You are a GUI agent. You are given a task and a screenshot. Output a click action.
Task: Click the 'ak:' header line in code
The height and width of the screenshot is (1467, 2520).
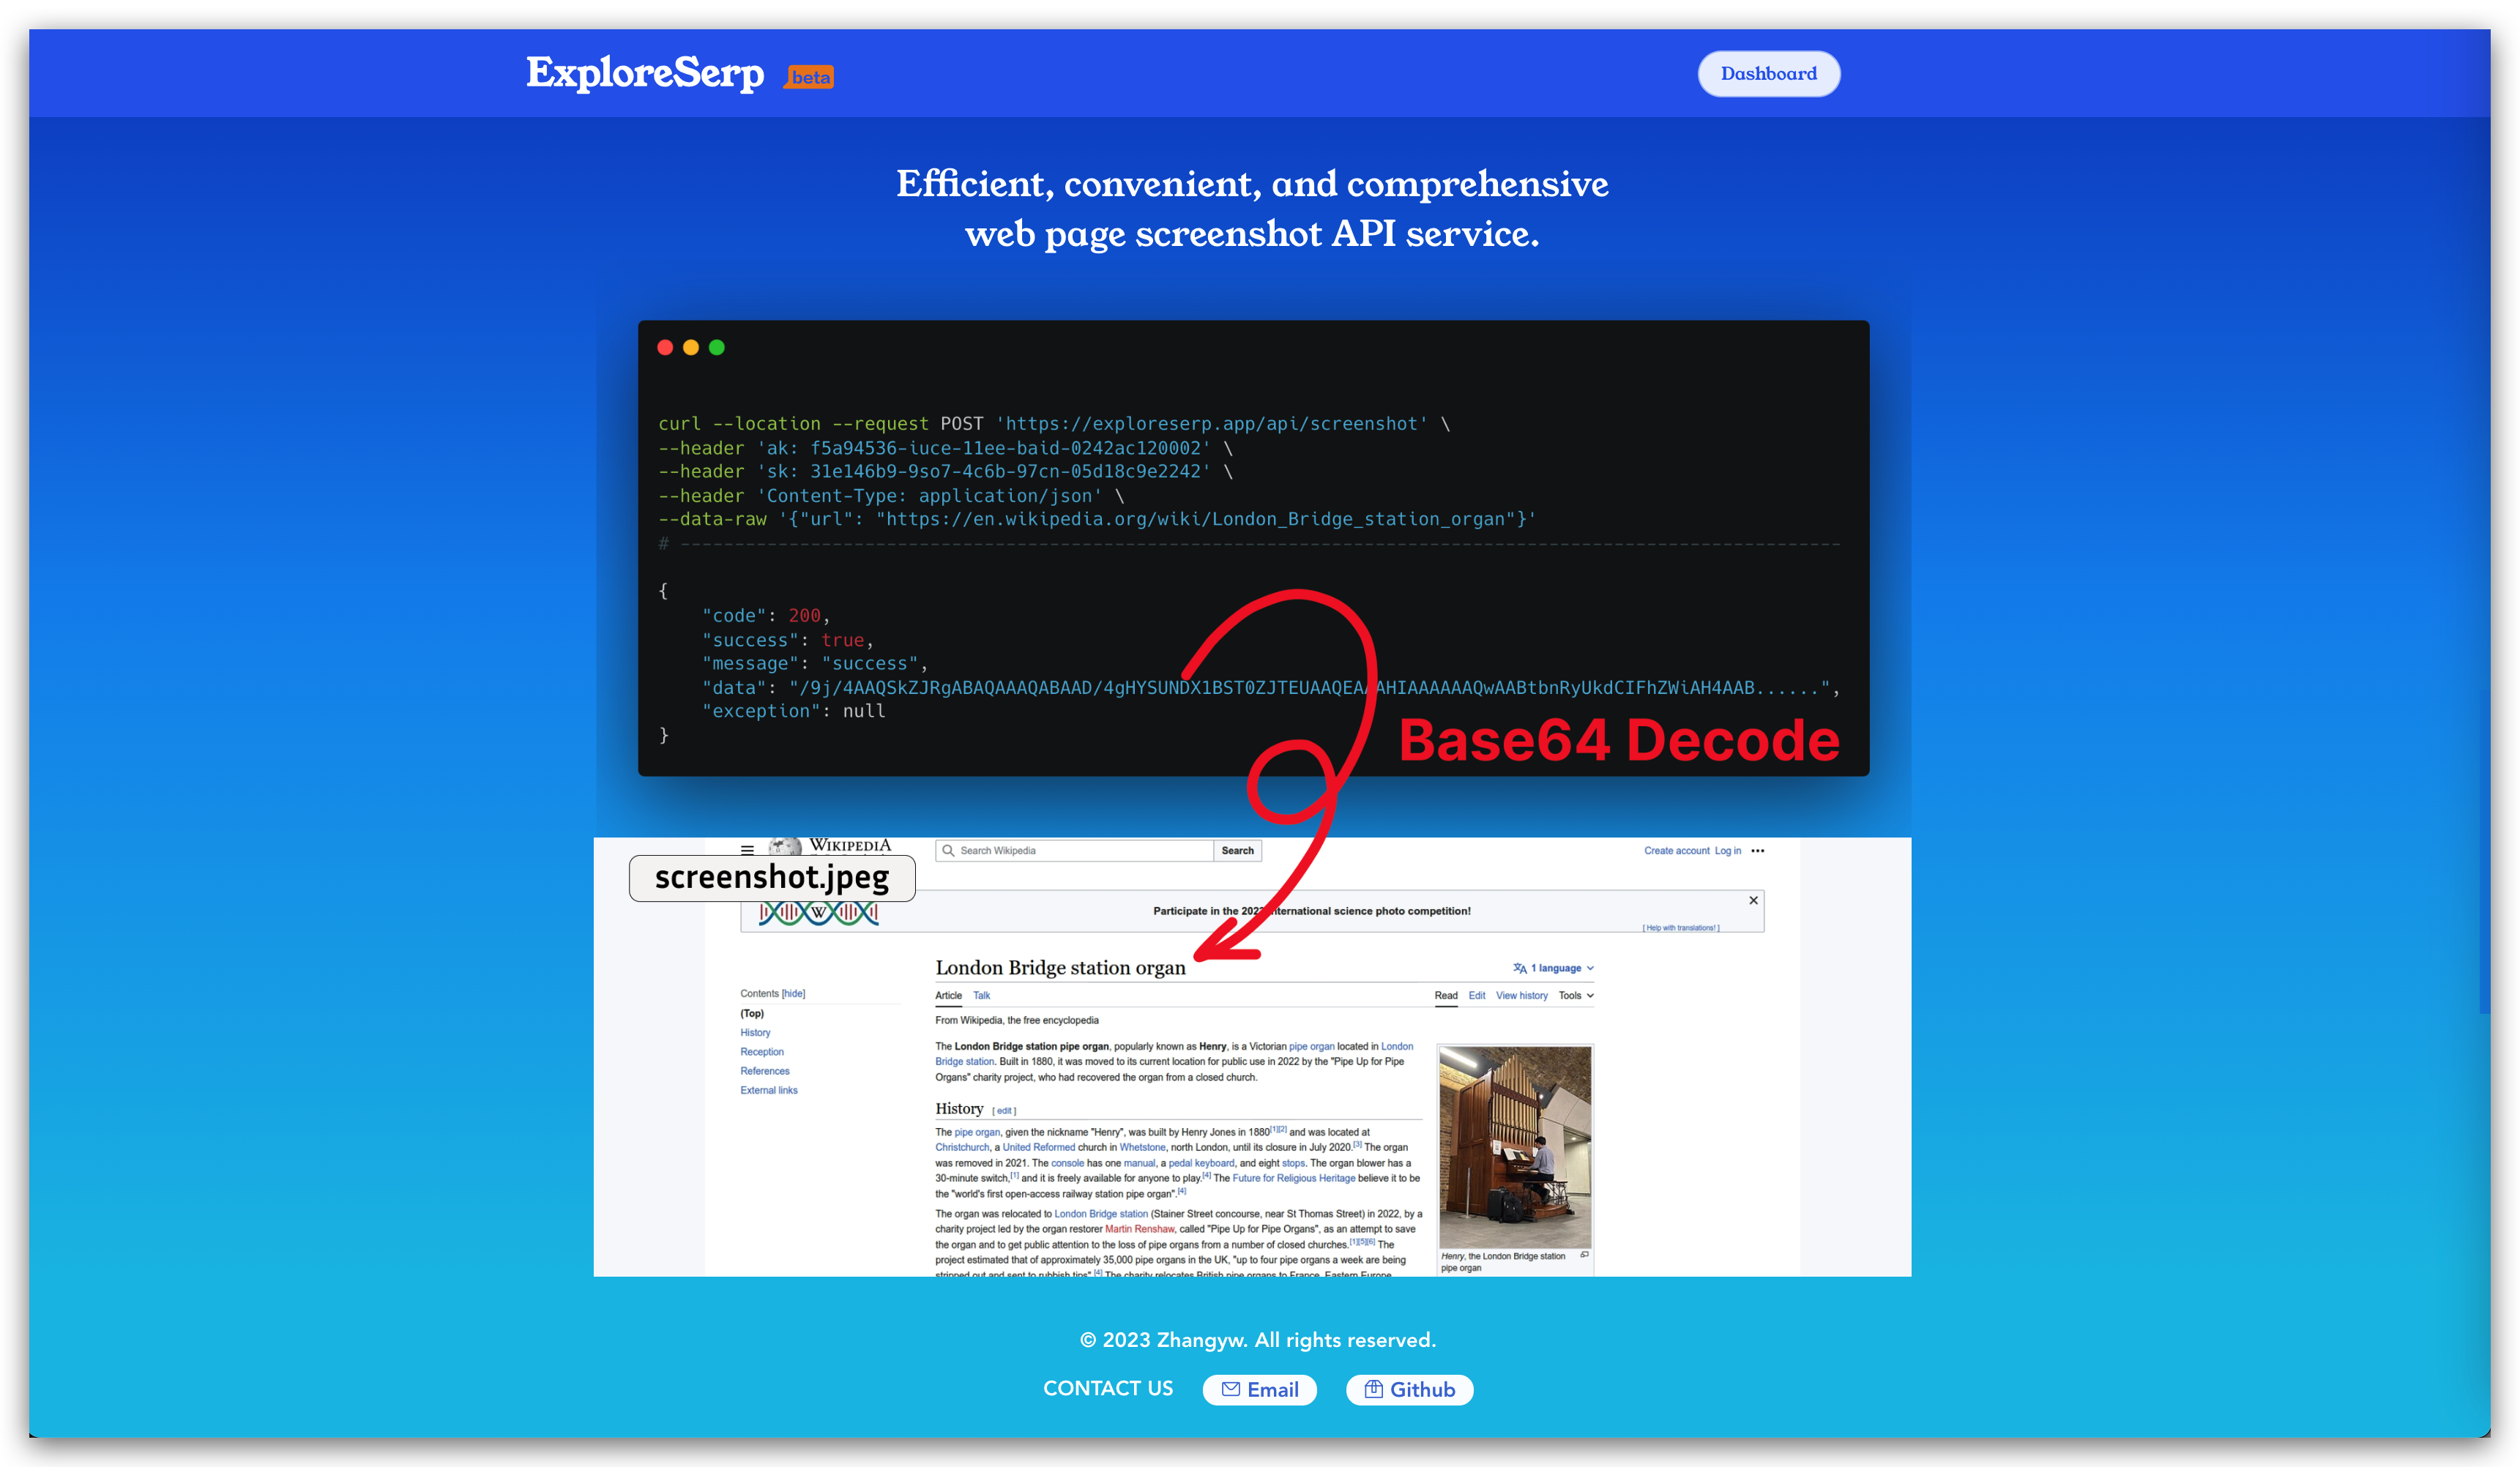pyautogui.click(x=945, y=448)
